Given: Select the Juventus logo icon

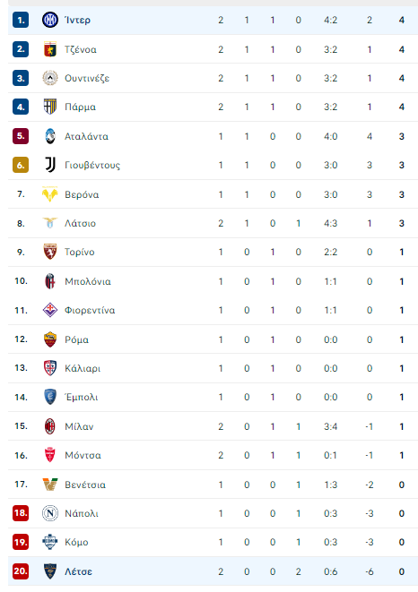Looking at the screenshot, I should (x=50, y=165).
